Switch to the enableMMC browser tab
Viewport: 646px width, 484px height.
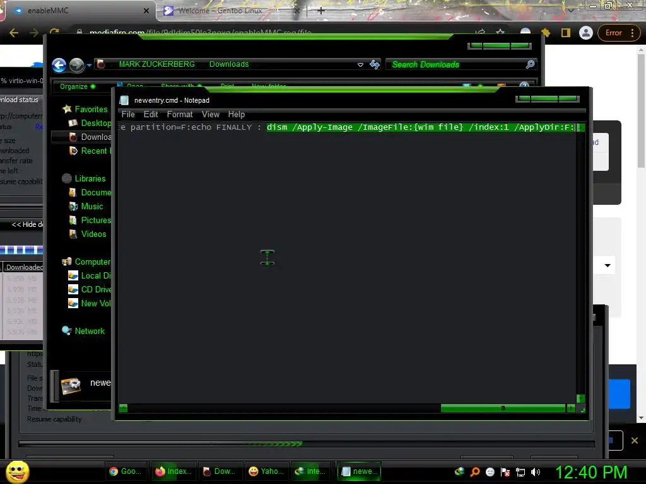coord(80,11)
